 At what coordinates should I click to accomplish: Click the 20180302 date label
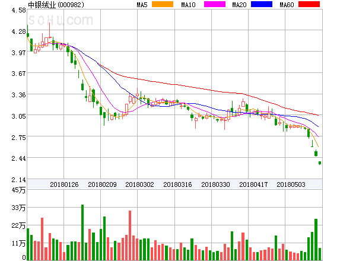[139, 184]
